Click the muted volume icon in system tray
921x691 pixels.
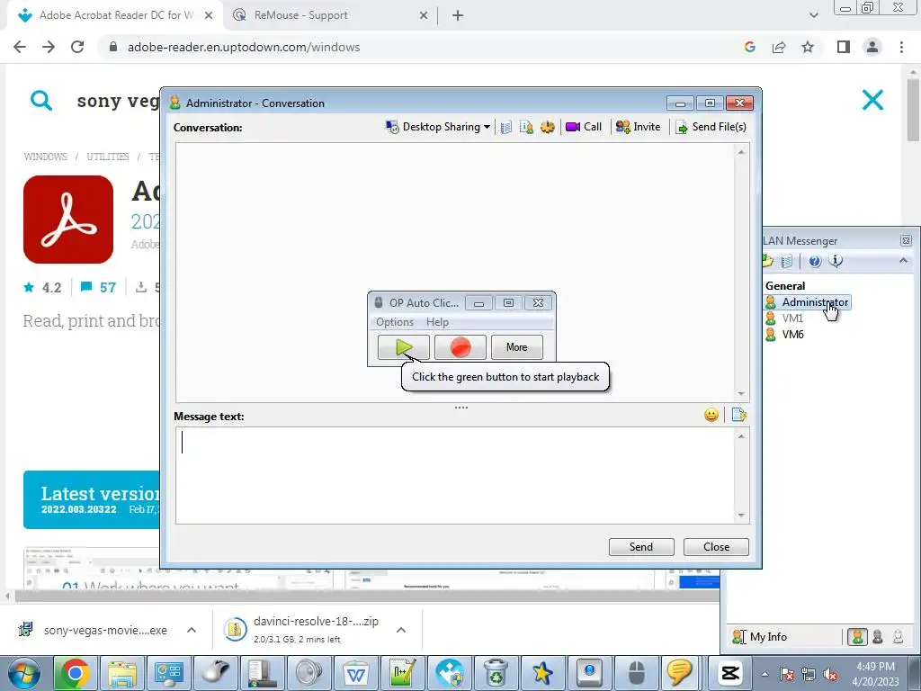[830, 674]
